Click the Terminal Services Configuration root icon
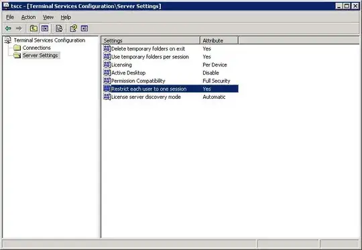The width and height of the screenshot is (362, 250). pos(8,40)
